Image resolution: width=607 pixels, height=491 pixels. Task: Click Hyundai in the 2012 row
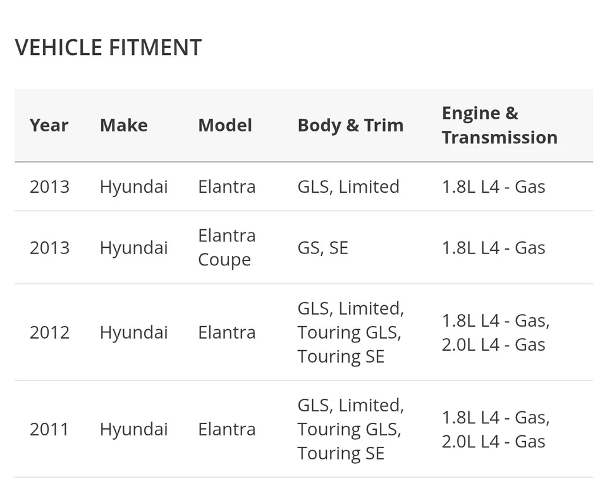[x=134, y=332]
